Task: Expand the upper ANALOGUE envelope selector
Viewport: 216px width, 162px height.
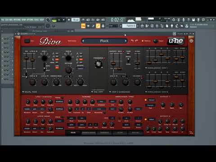Action: tap(157, 68)
